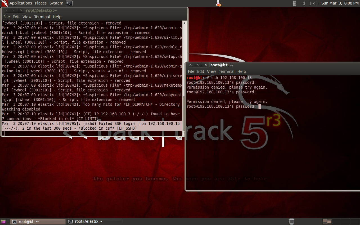Viewport: 360px width, 225px height.
Task: Click first 'Permission denied, please try again.' line
Action: coord(227,87)
